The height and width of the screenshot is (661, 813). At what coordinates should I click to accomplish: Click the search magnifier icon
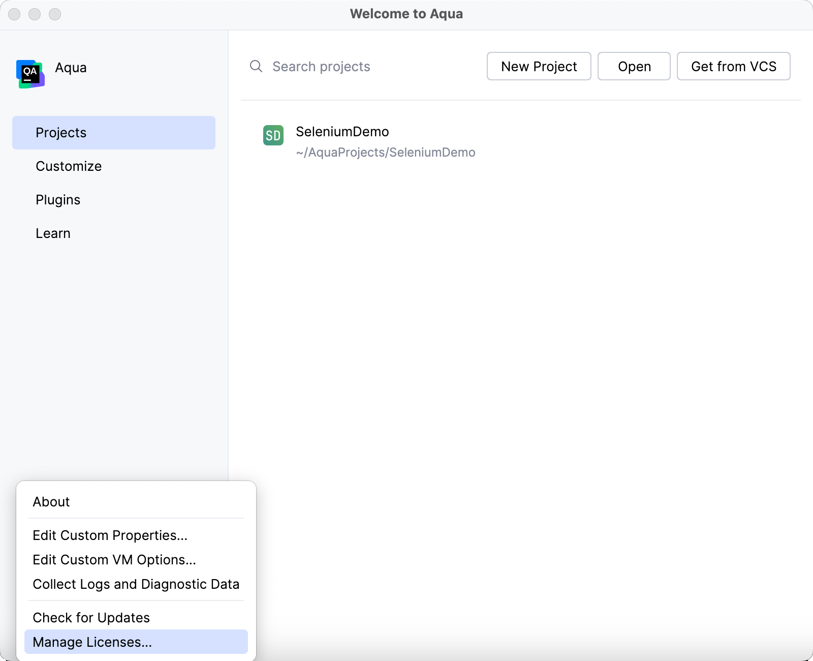point(256,66)
